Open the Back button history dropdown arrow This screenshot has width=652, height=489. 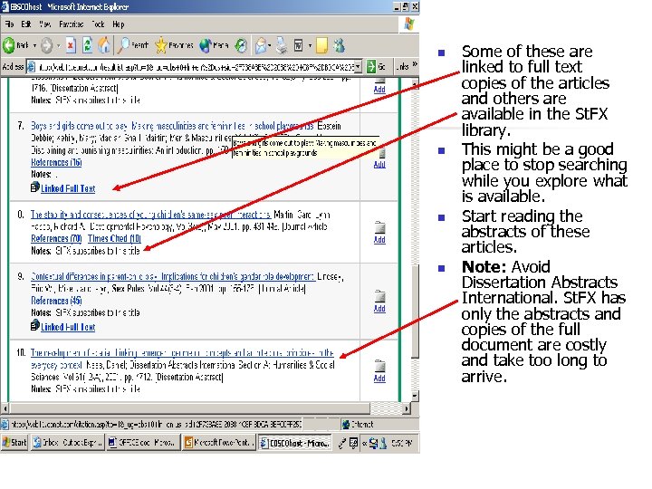pyautogui.click(x=34, y=46)
